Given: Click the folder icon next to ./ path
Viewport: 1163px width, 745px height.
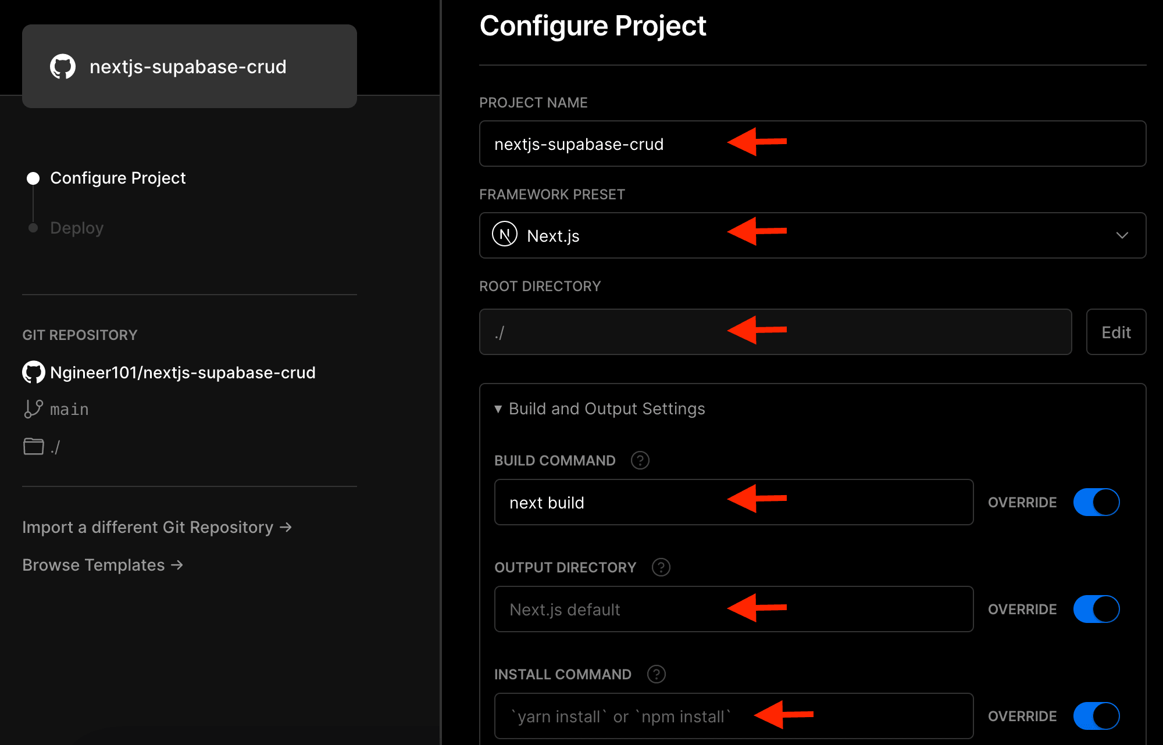Looking at the screenshot, I should 33,446.
